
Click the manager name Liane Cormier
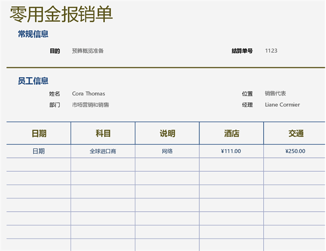282,105
